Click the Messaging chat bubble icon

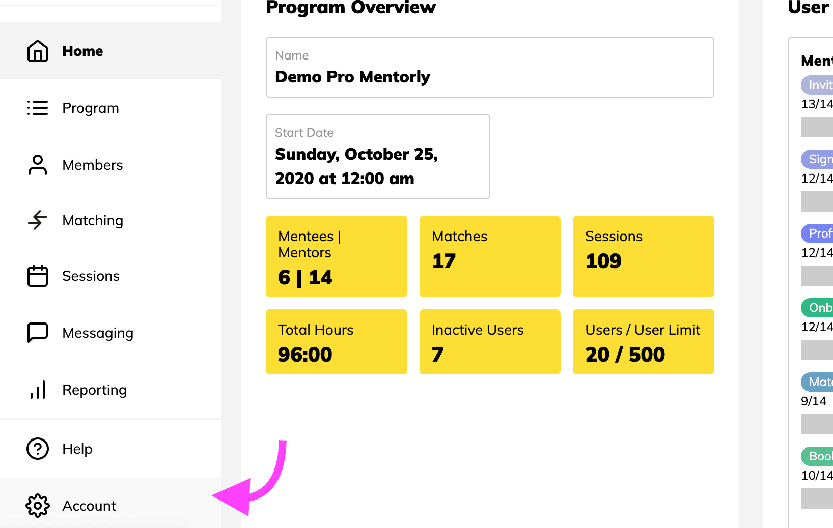click(37, 333)
